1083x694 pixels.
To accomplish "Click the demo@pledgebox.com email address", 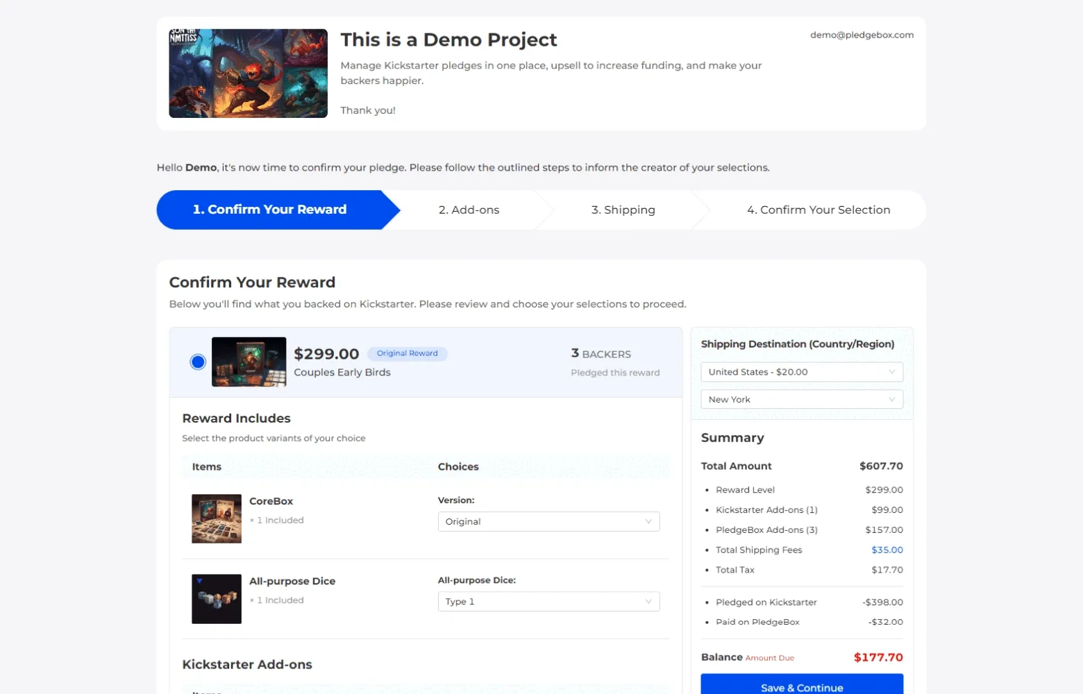I will pyautogui.click(x=862, y=35).
